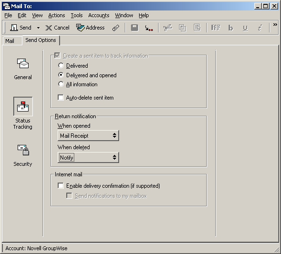Click the Send button in the toolbar
Screen dimensions: 281x254
coord(21,28)
